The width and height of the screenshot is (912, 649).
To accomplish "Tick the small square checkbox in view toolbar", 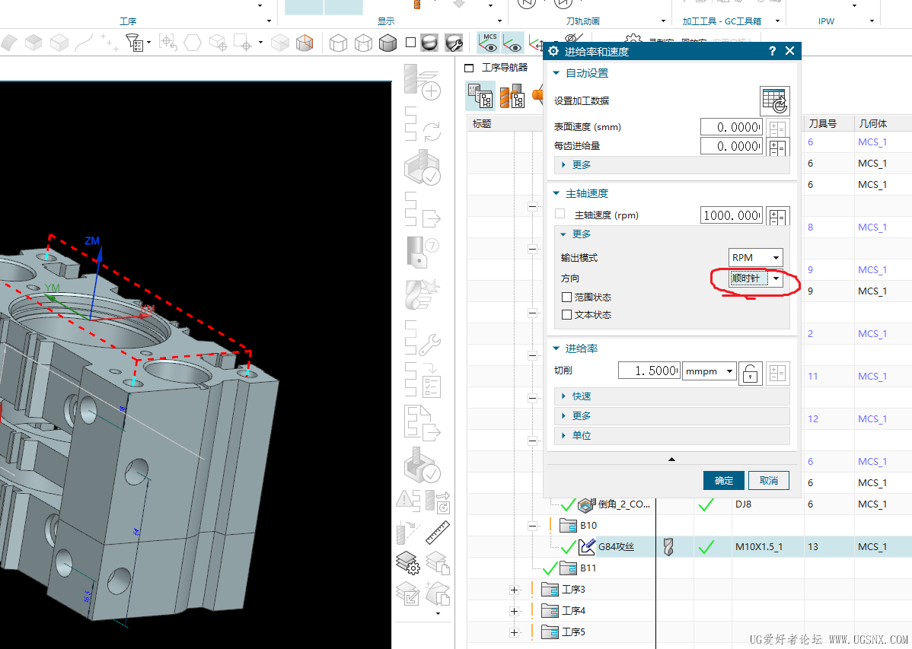I will pos(410,43).
